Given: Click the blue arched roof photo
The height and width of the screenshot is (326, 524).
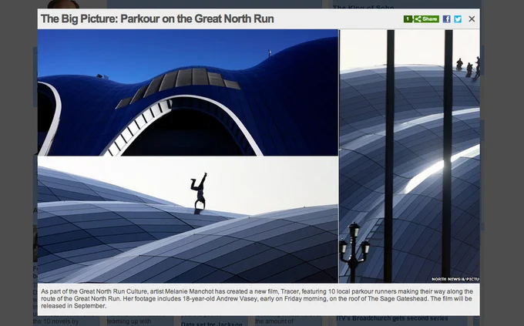Looking at the screenshot, I should [188, 92].
